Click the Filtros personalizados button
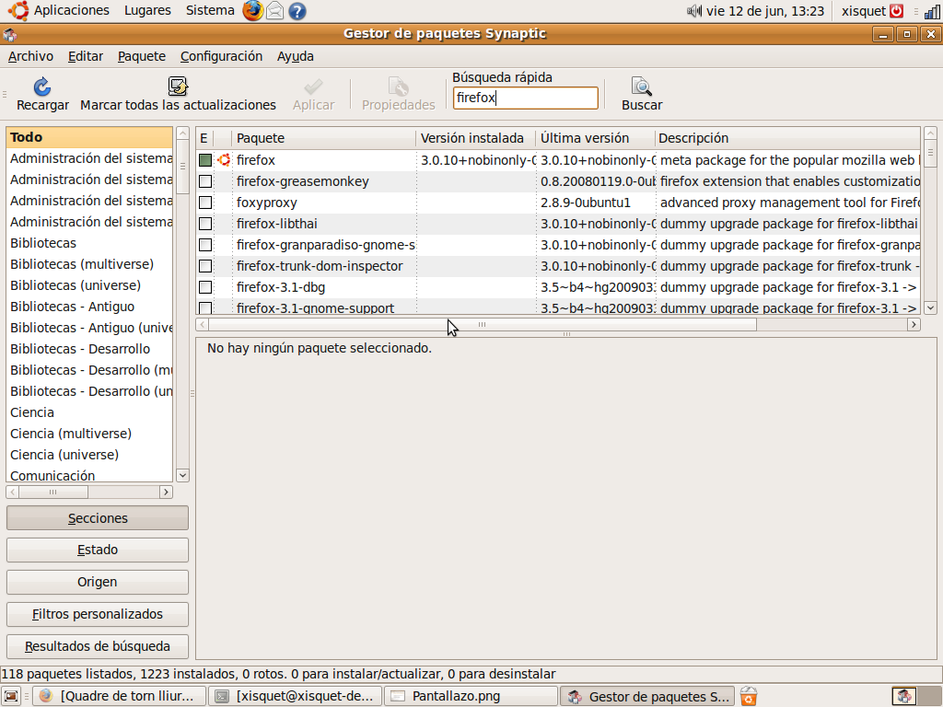The width and height of the screenshot is (943, 707). [98, 614]
